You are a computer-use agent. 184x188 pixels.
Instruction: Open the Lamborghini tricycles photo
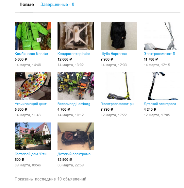(x=76, y=86)
